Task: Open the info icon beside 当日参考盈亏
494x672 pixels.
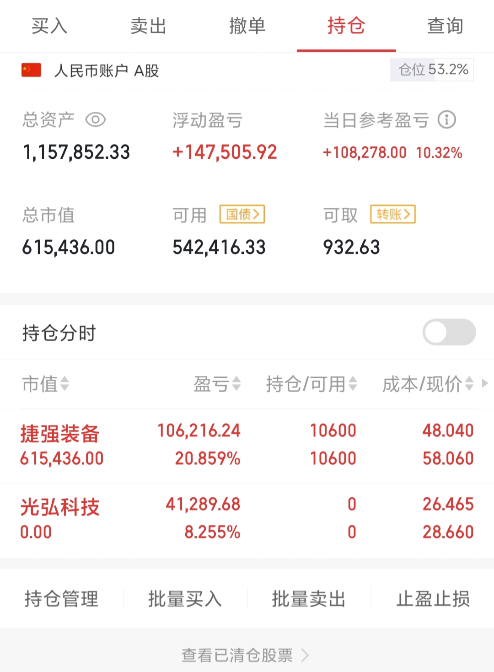Action: 446,120
